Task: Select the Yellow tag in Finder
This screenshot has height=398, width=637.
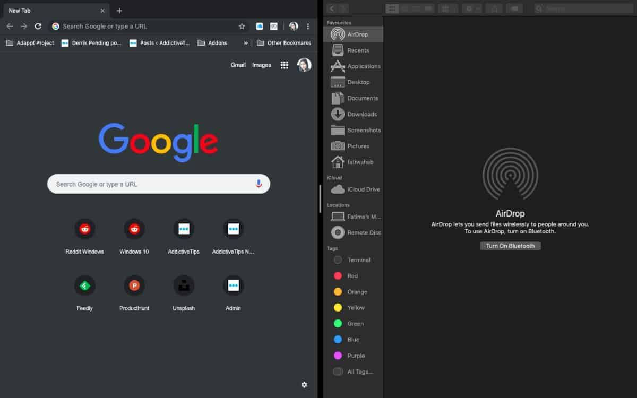Action: tap(353, 308)
